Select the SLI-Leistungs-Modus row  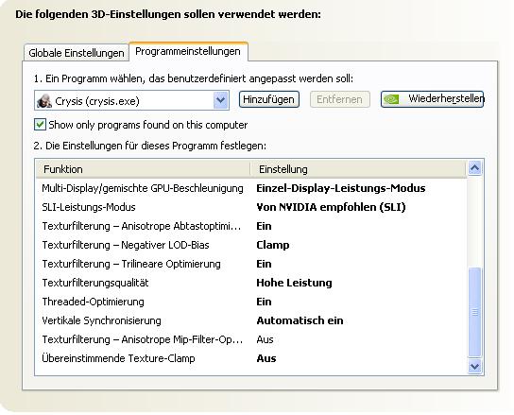(x=251, y=207)
